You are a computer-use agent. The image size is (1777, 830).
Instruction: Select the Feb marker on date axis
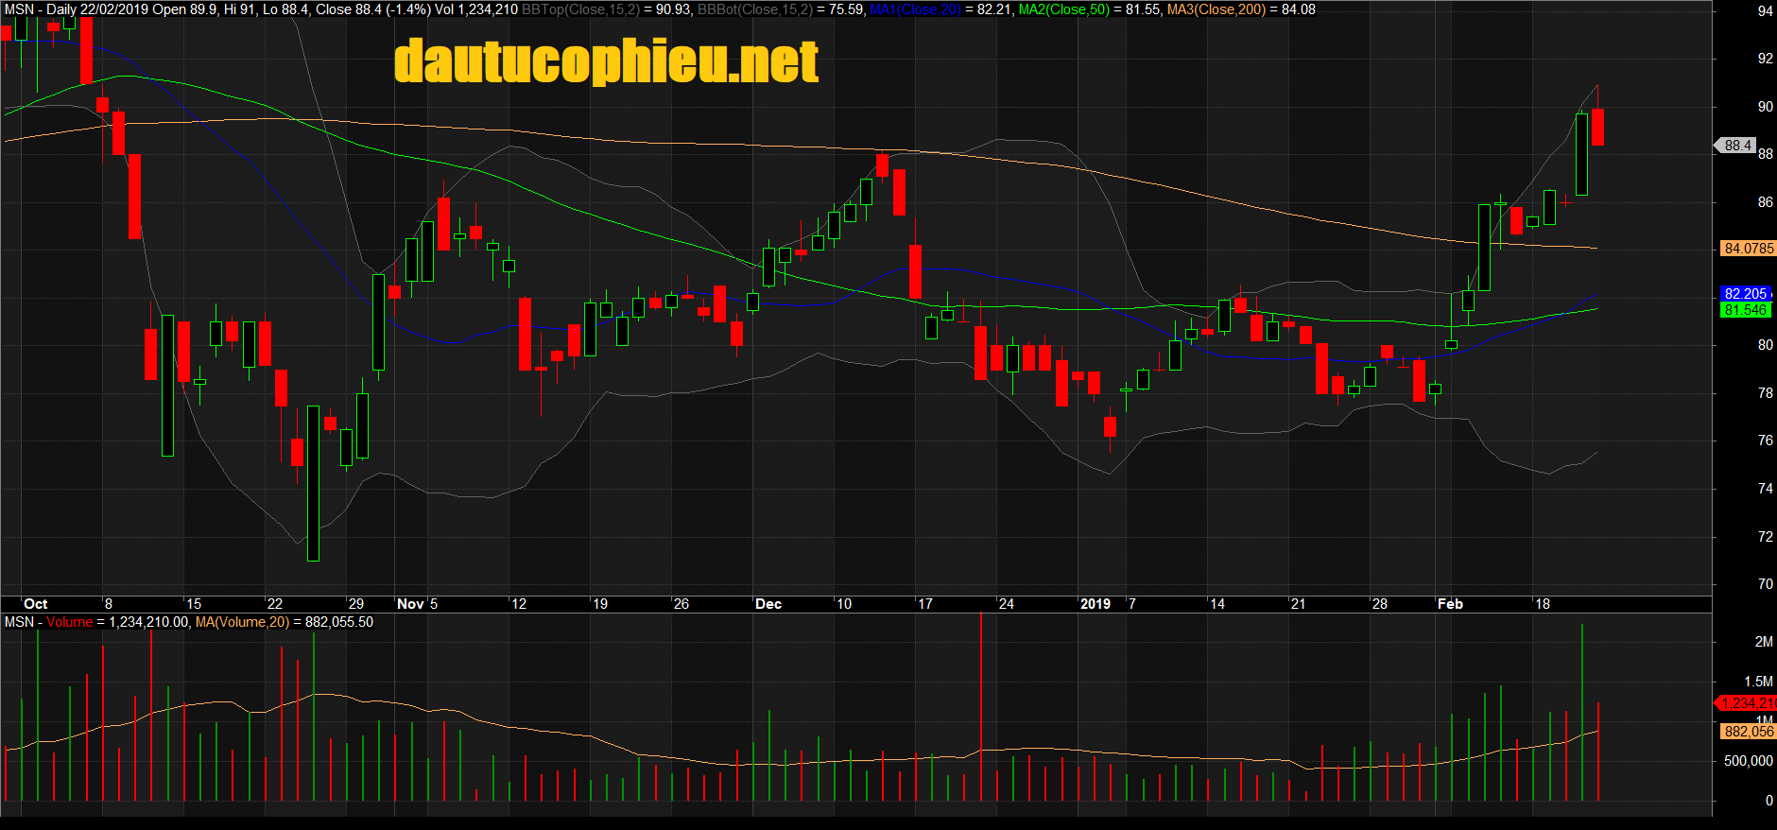(x=1450, y=604)
